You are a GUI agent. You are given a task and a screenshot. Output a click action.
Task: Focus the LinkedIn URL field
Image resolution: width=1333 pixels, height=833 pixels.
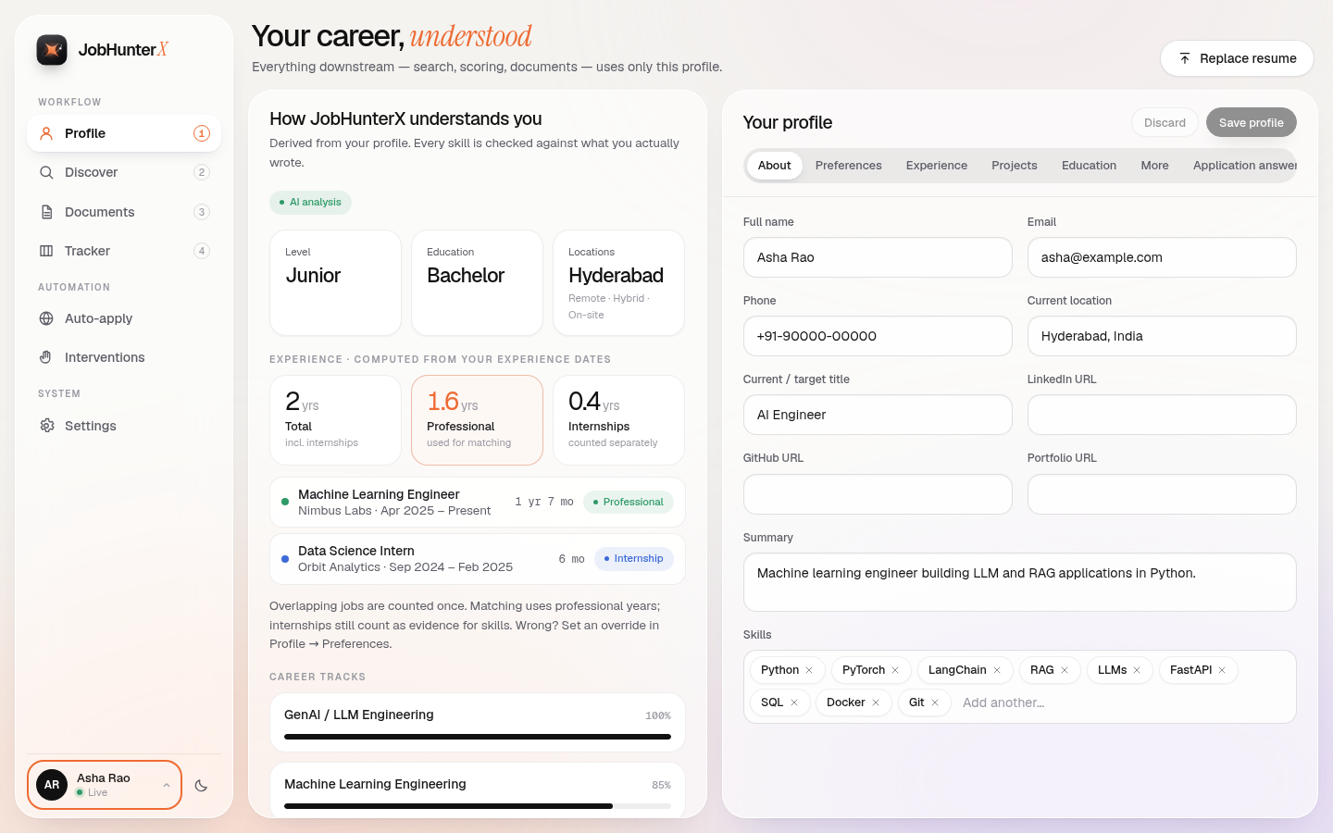click(x=1162, y=415)
